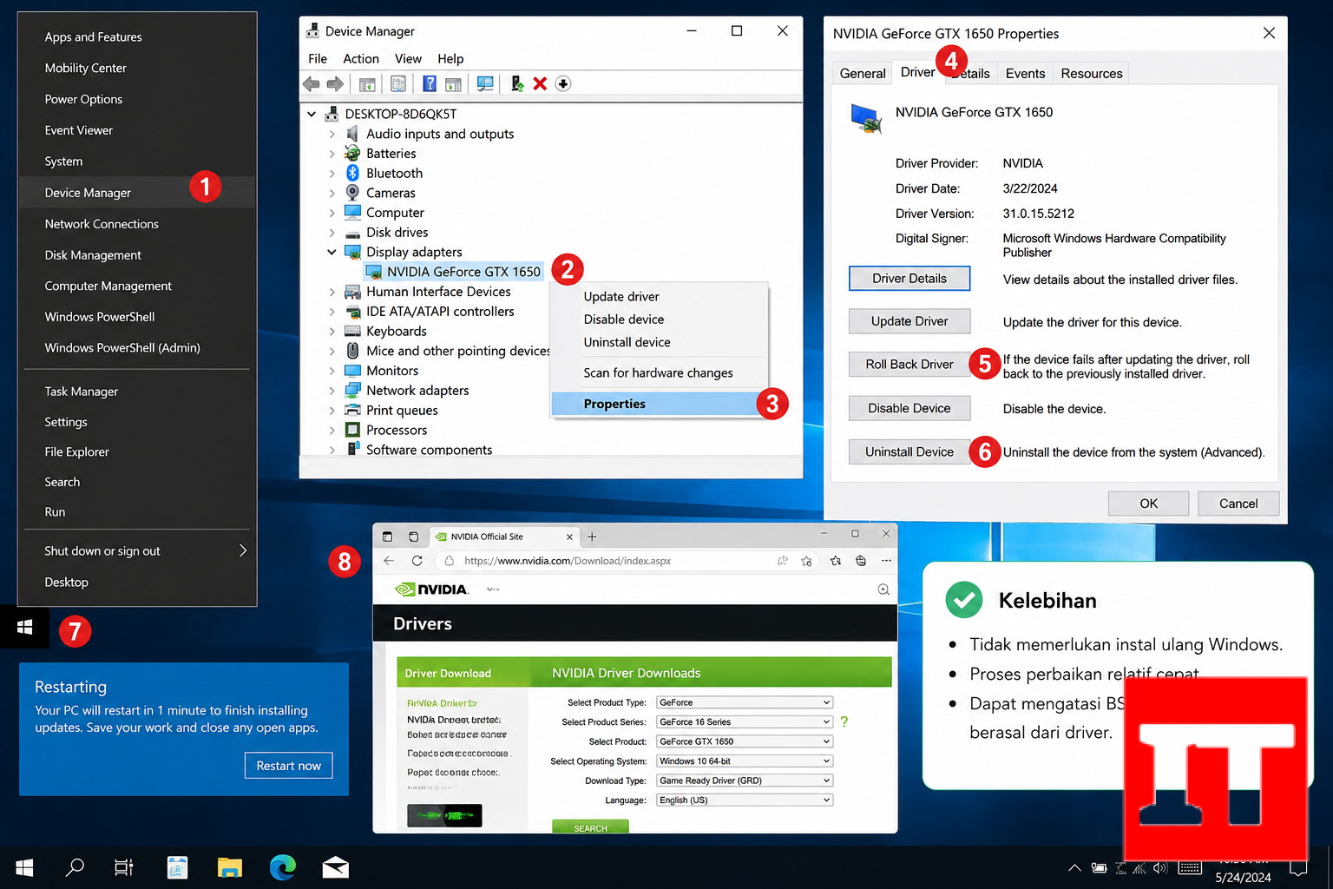Click the Windows Start button on the taskbar
This screenshot has height=889, width=1333.
click(24, 867)
